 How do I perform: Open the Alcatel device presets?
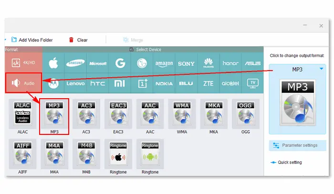coord(230,83)
